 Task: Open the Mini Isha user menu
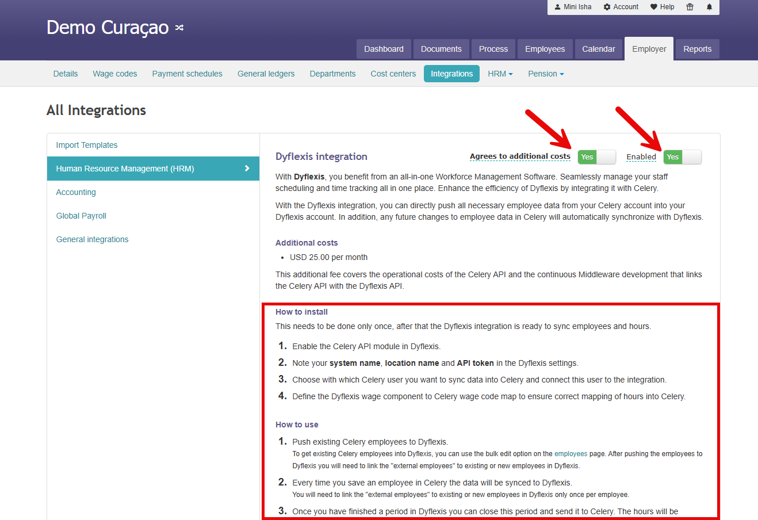tap(573, 7)
